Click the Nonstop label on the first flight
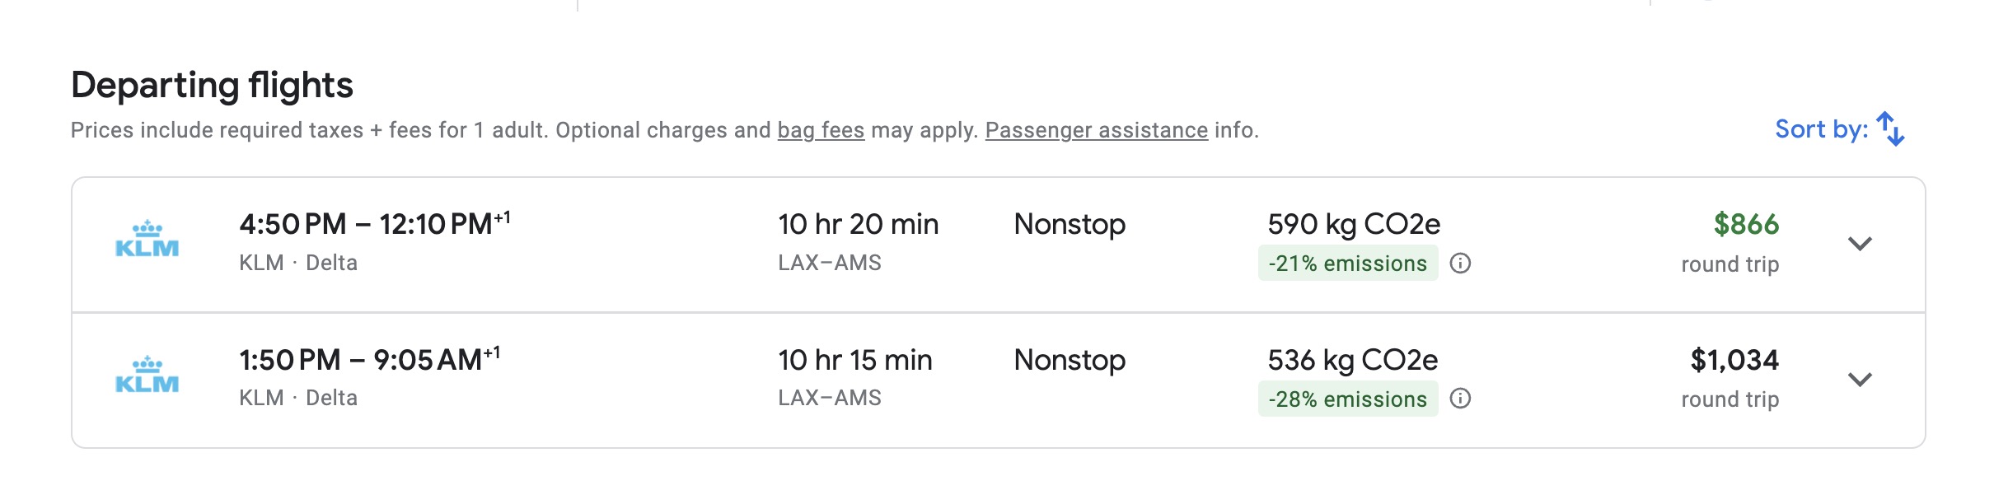Image resolution: width=1994 pixels, height=504 pixels. pos(1069,223)
